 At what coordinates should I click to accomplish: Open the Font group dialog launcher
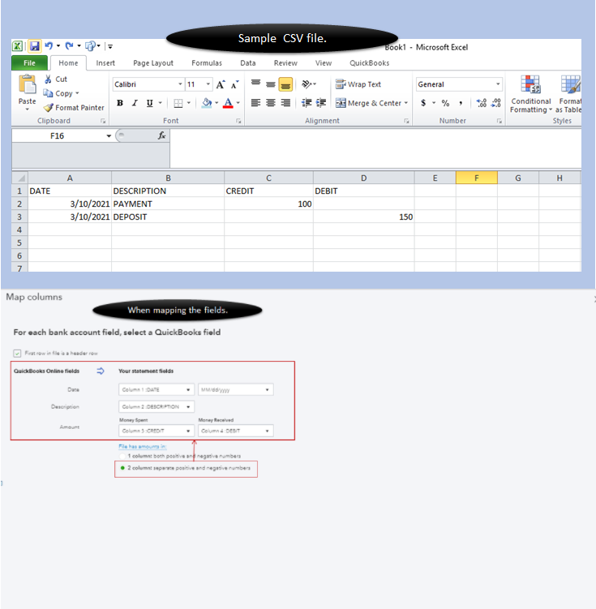click(238, 121)
